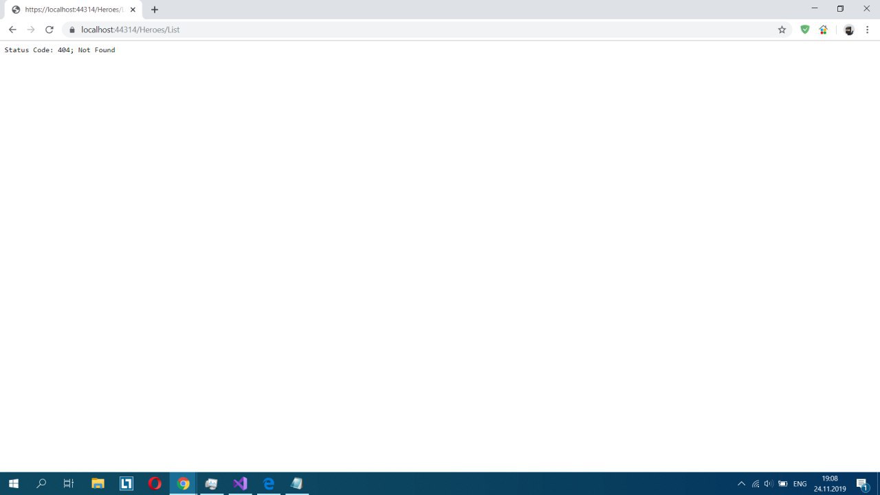Bookmark this page with the star icon
The width and height of the screenshot is (880, 495).
(782, 30)
